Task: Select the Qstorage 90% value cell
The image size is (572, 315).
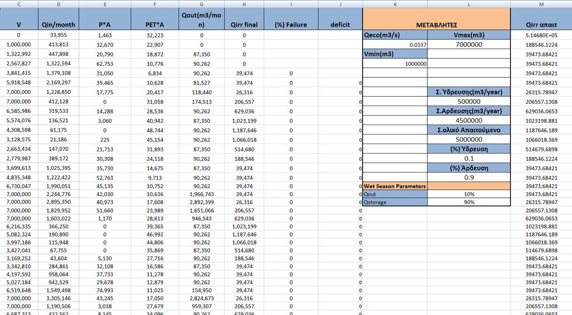Action: 469,202
